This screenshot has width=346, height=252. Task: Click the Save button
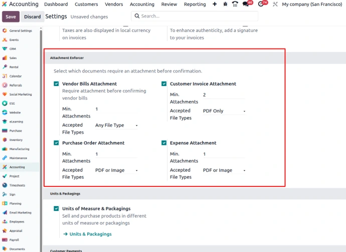(x=11, y=16)
